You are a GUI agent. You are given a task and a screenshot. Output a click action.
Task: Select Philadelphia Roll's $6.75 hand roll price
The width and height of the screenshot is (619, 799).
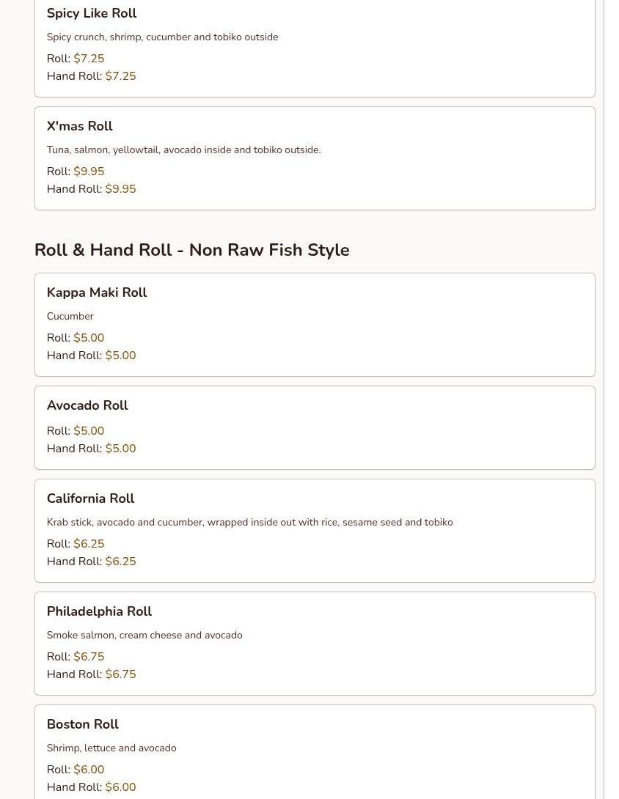pos(120,674)
